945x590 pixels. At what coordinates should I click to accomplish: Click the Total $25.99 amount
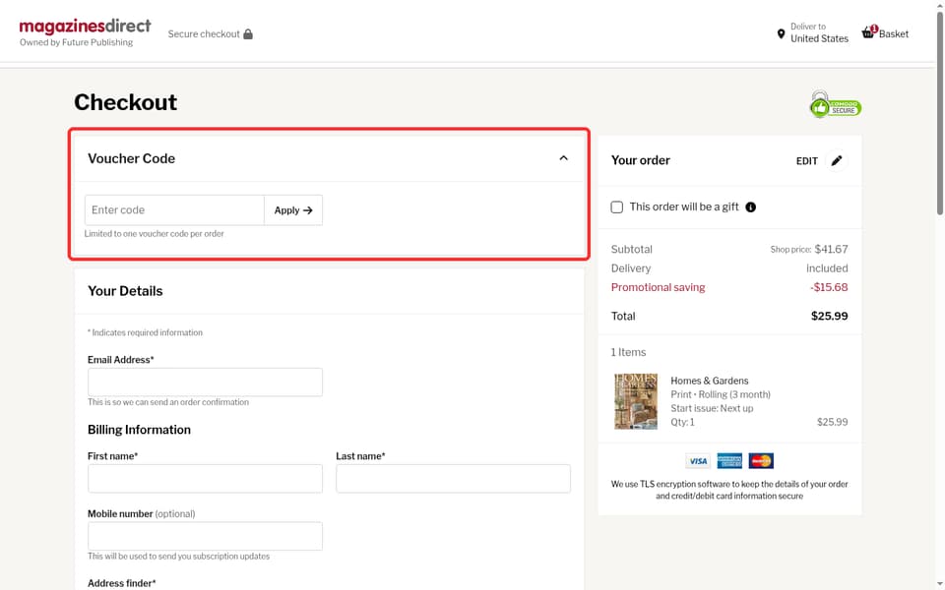[x=829, y=316]
